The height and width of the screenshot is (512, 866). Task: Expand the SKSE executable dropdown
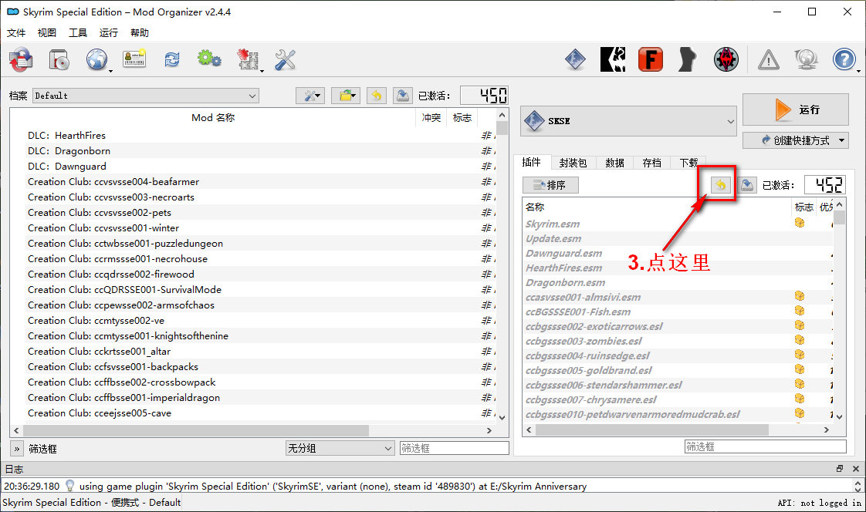629,121
